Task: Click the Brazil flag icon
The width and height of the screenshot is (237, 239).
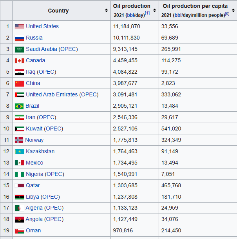Action: [19, 106]
